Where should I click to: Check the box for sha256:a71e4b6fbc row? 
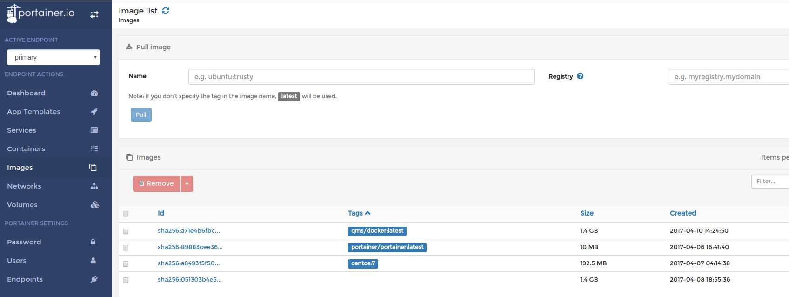[x=126, y=231]
